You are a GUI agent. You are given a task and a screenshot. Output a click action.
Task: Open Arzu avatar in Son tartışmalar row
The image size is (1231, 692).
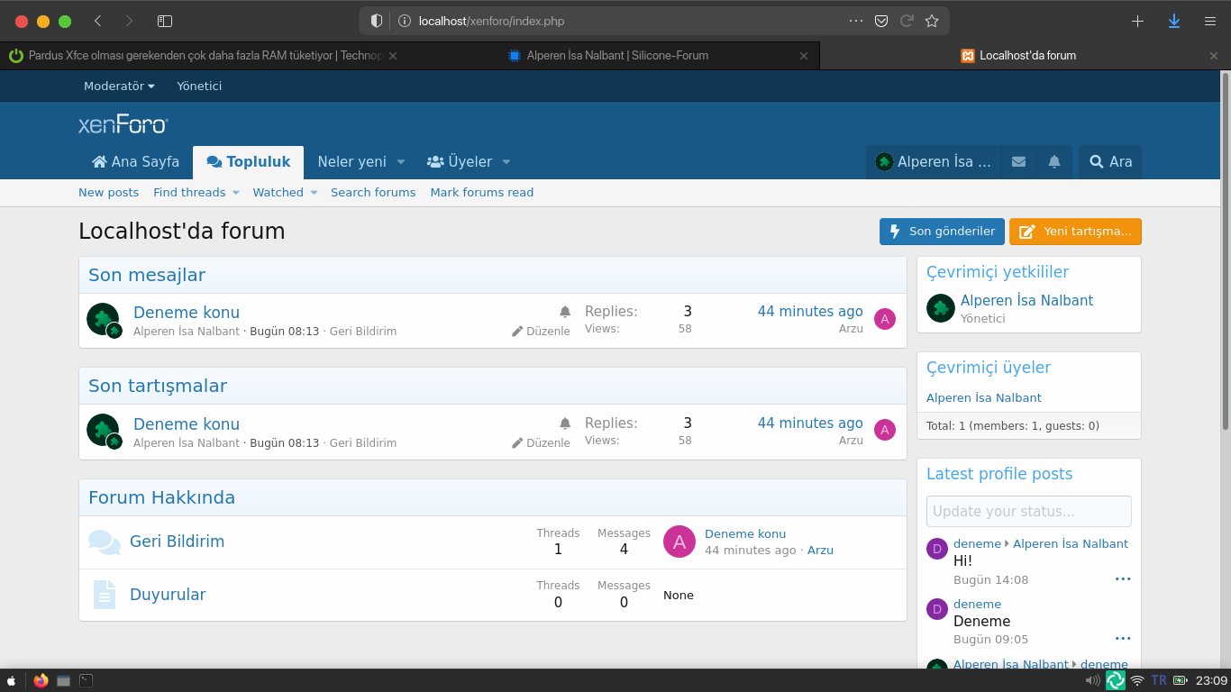tap(885, 431)
